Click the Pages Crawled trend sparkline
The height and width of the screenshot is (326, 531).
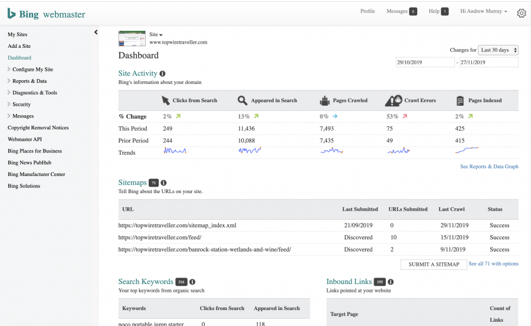click(332, 151)
